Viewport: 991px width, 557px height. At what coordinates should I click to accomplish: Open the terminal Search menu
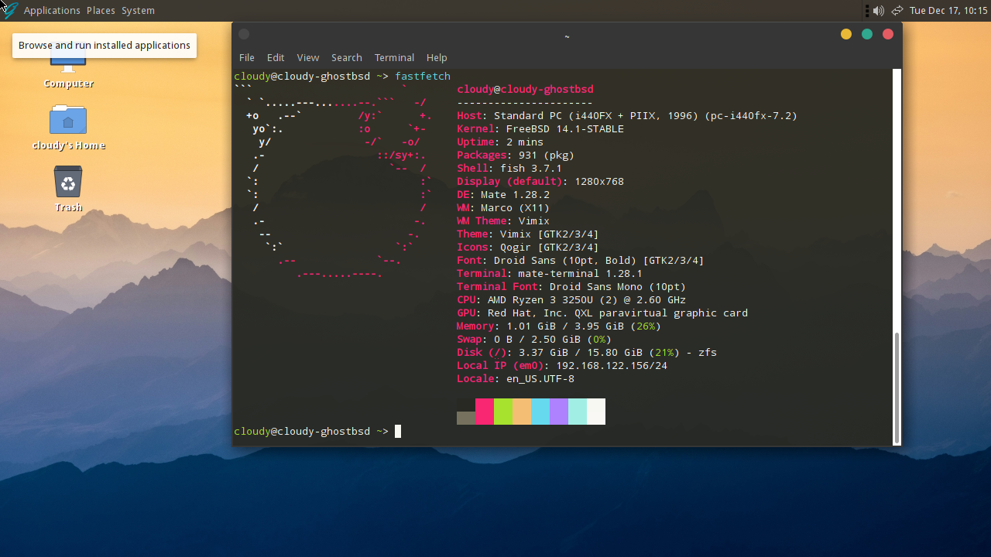coord(347,57)
